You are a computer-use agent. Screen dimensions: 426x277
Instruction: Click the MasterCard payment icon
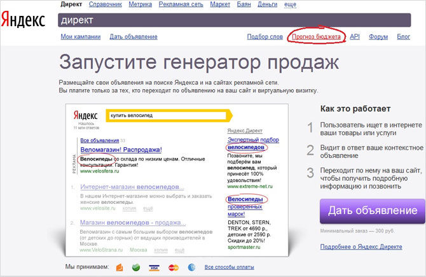click(x=174, y=267)
